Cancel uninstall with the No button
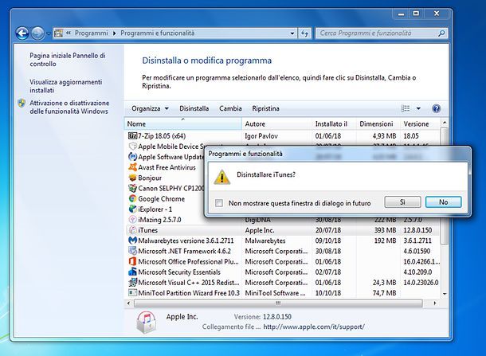The width and height of the screenshot is (486, 356). point(443,202)
